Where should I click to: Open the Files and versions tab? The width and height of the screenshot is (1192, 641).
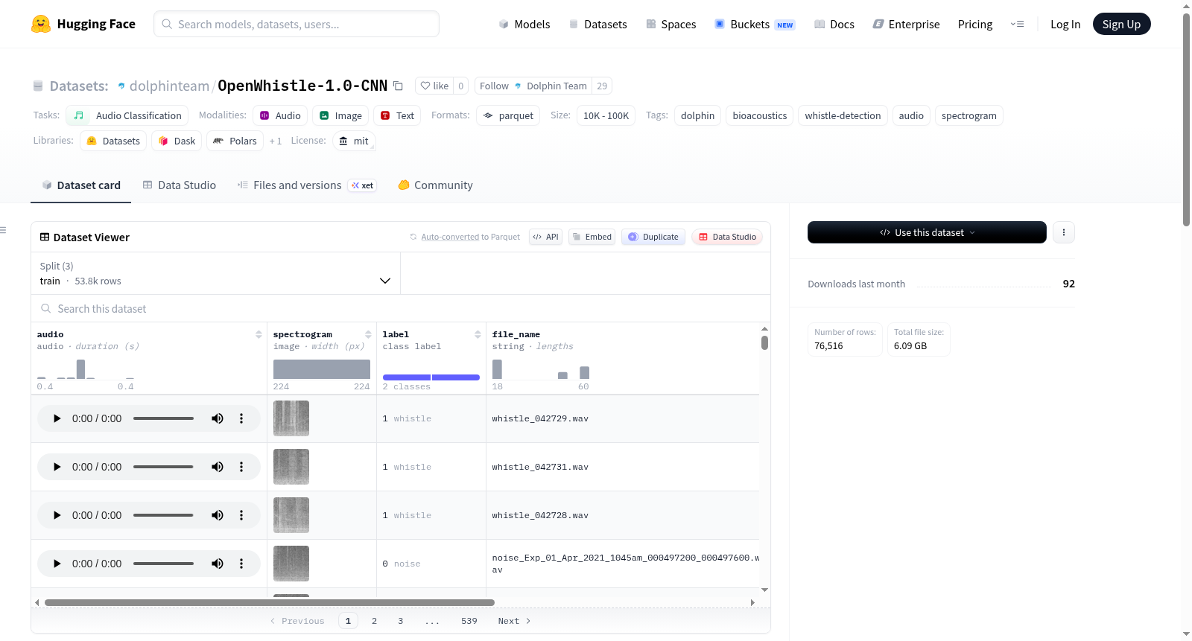click(x=307, y=185)
